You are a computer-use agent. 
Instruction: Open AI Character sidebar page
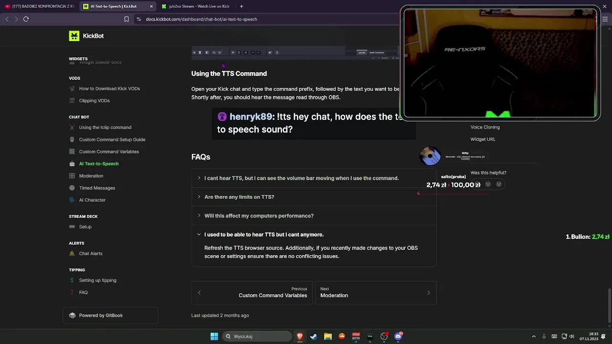(92, 200)
